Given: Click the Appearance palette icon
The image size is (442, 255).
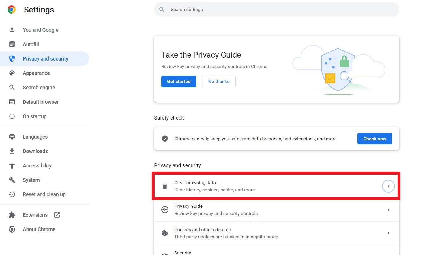Looking at the screenshot, I should [x=12, y=73].
